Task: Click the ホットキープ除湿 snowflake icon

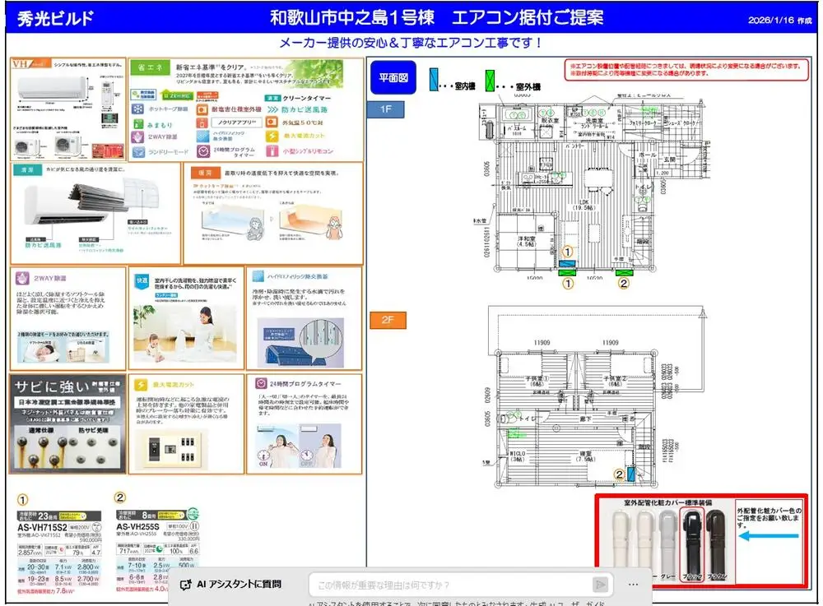Action: (137, 109)
